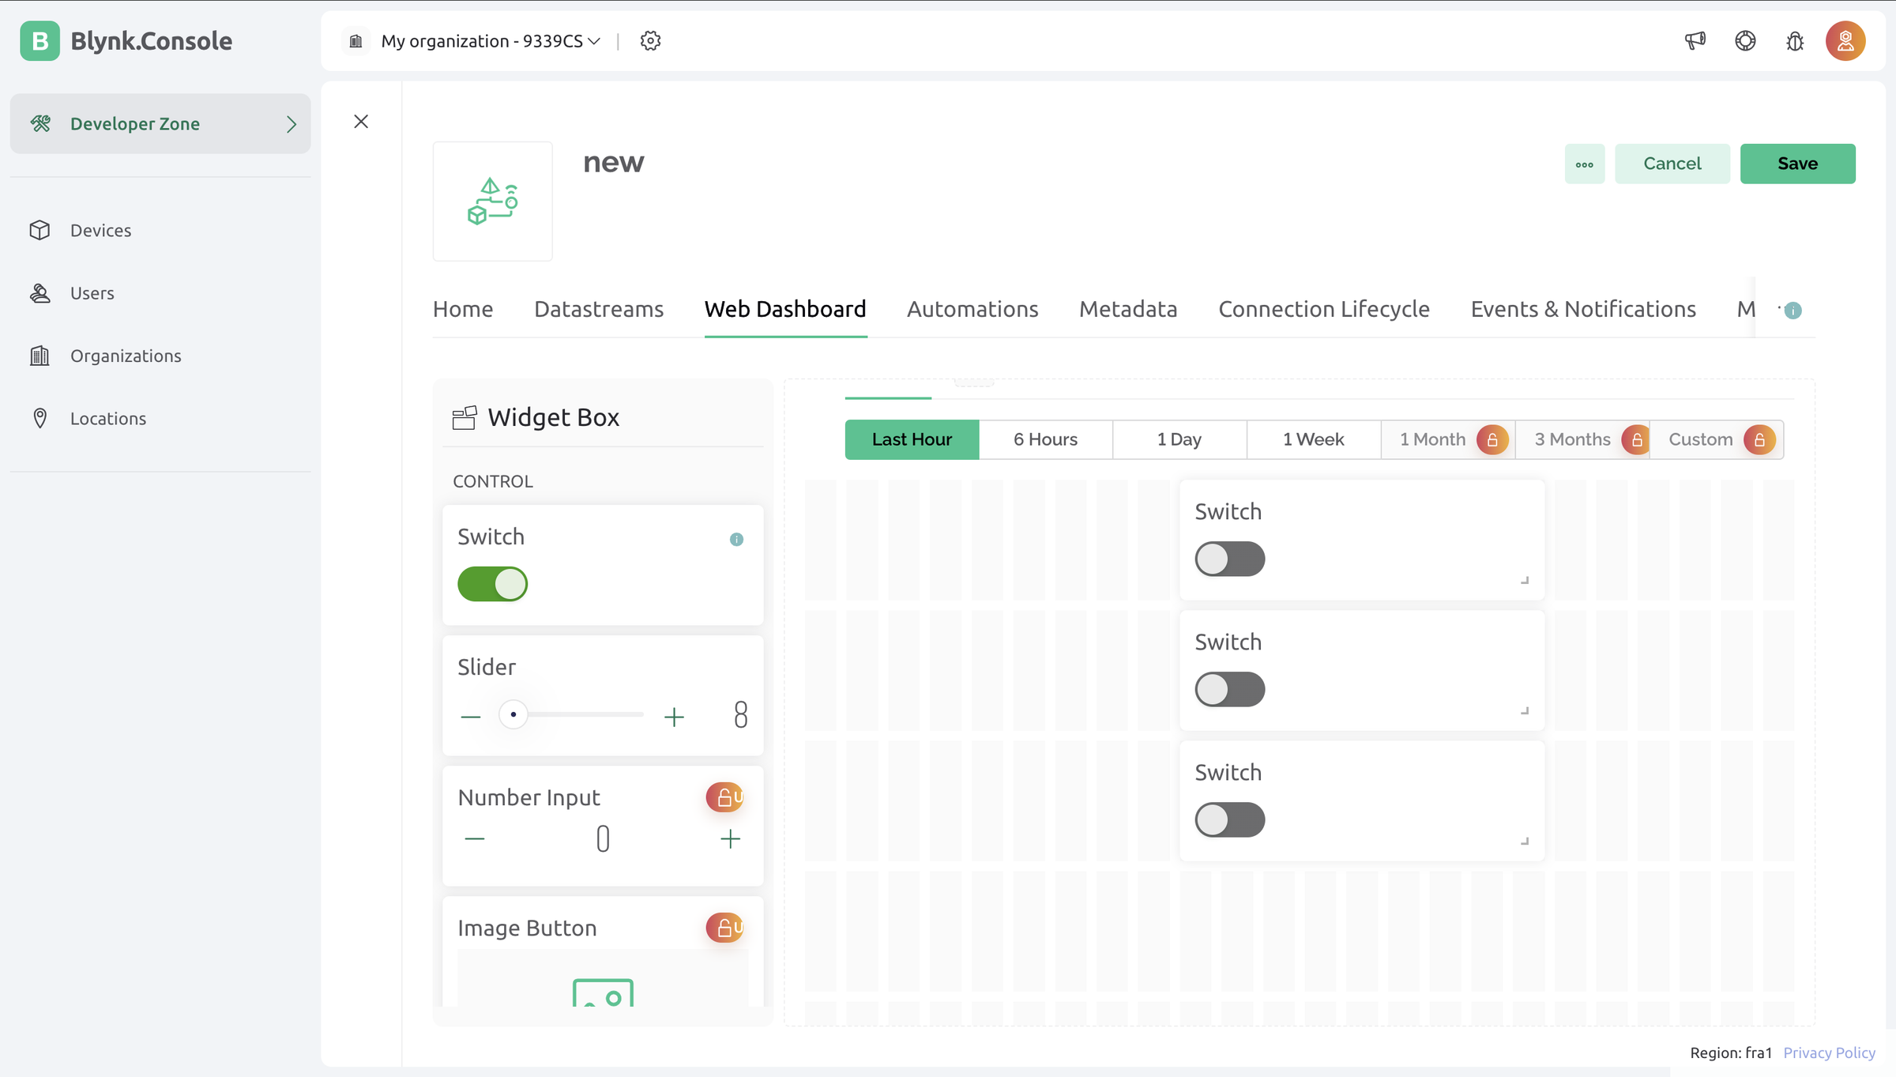The height and width of the screenshot is (1077, 1896).
Task: Click the Blynk.Console logo
Action: coord(126,40)
